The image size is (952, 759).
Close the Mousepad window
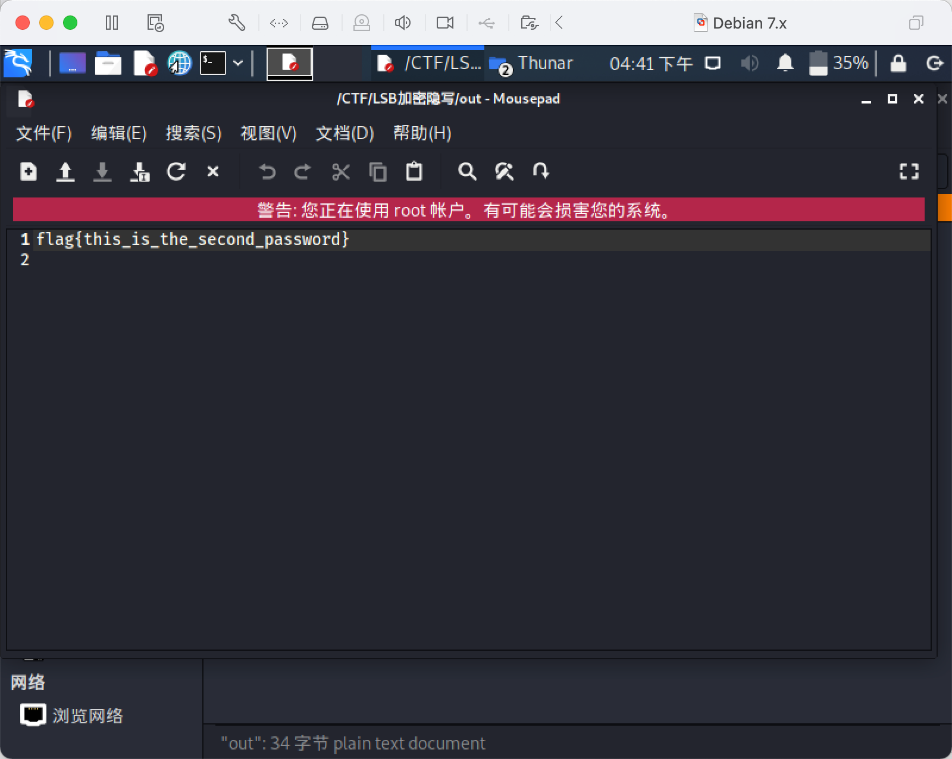919,99
